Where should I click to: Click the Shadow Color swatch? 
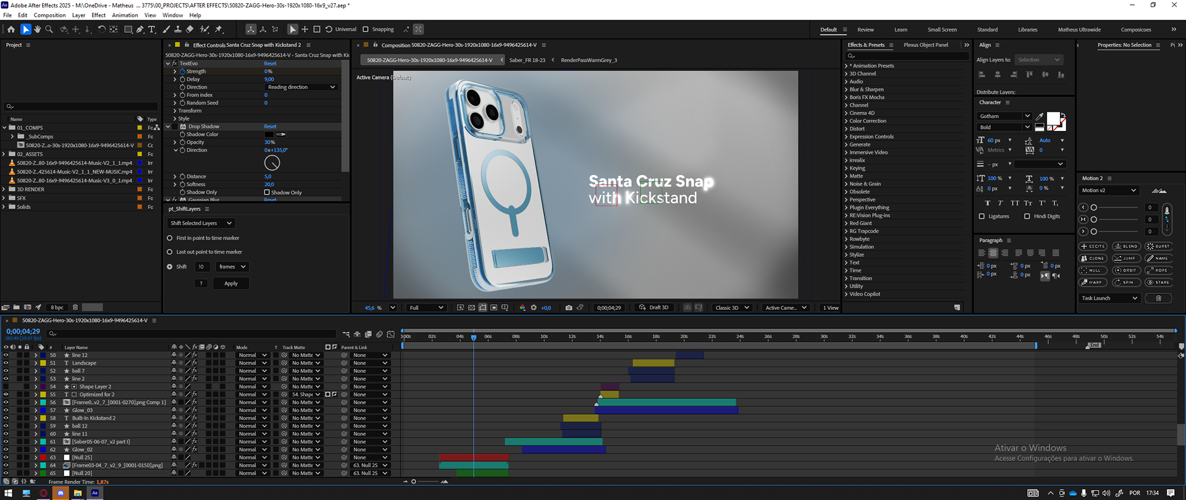click(x=269, y=134)
